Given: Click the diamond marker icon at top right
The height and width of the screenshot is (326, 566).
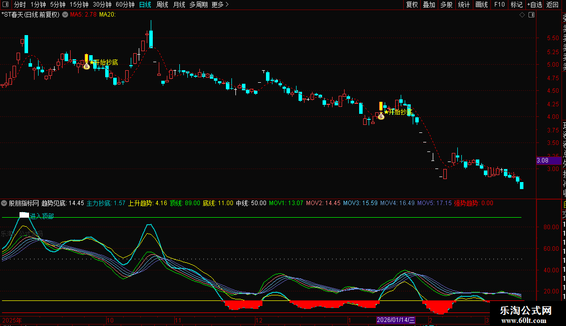Looking at the screenshot, I should click(x=522, y=15).
